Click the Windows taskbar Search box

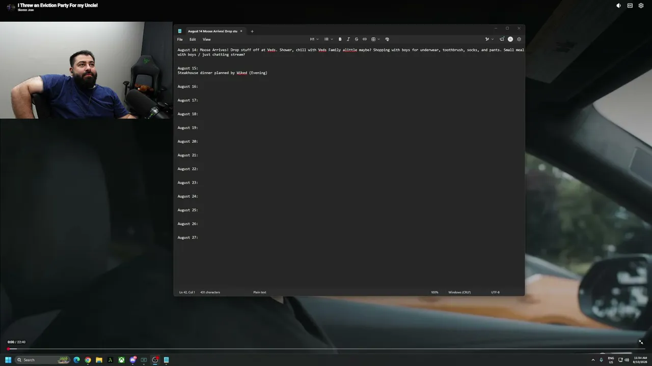click(x=42, y=360)
